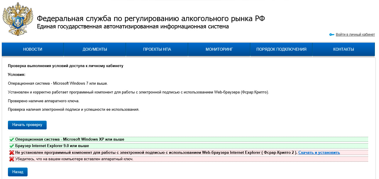
Task: Click the text Проверено наличие аппаратного ключа
Action: [x=44, y=101]
